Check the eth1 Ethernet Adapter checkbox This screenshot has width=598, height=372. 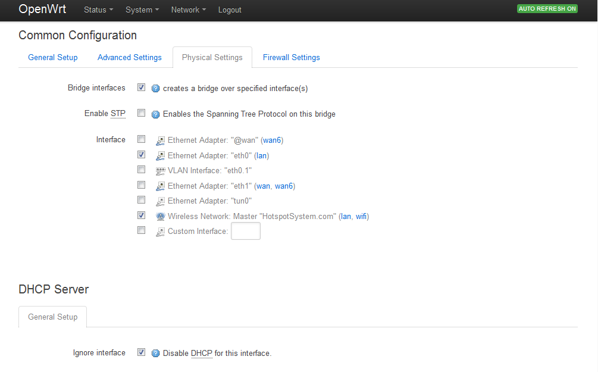142,185
